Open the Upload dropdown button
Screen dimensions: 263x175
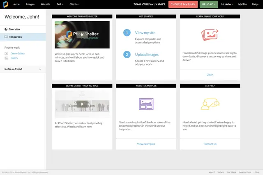209,5
